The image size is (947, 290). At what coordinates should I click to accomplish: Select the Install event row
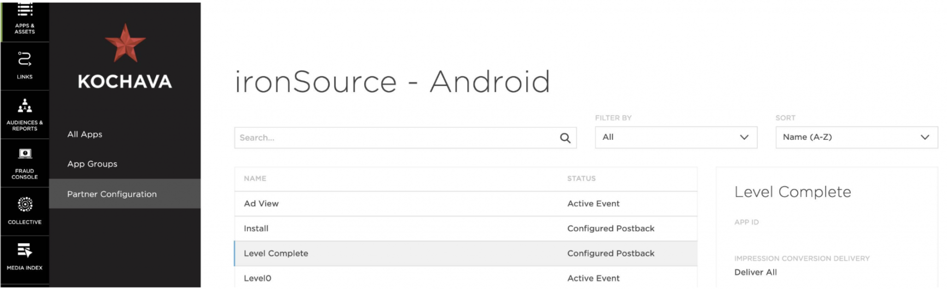click(466, 229)
